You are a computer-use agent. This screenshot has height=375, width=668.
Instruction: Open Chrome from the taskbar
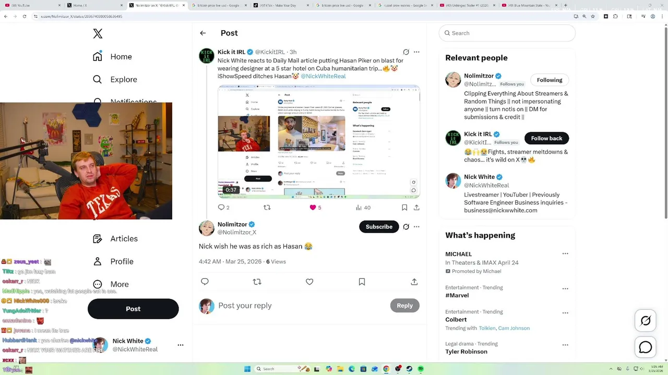(x=386, y=369)
